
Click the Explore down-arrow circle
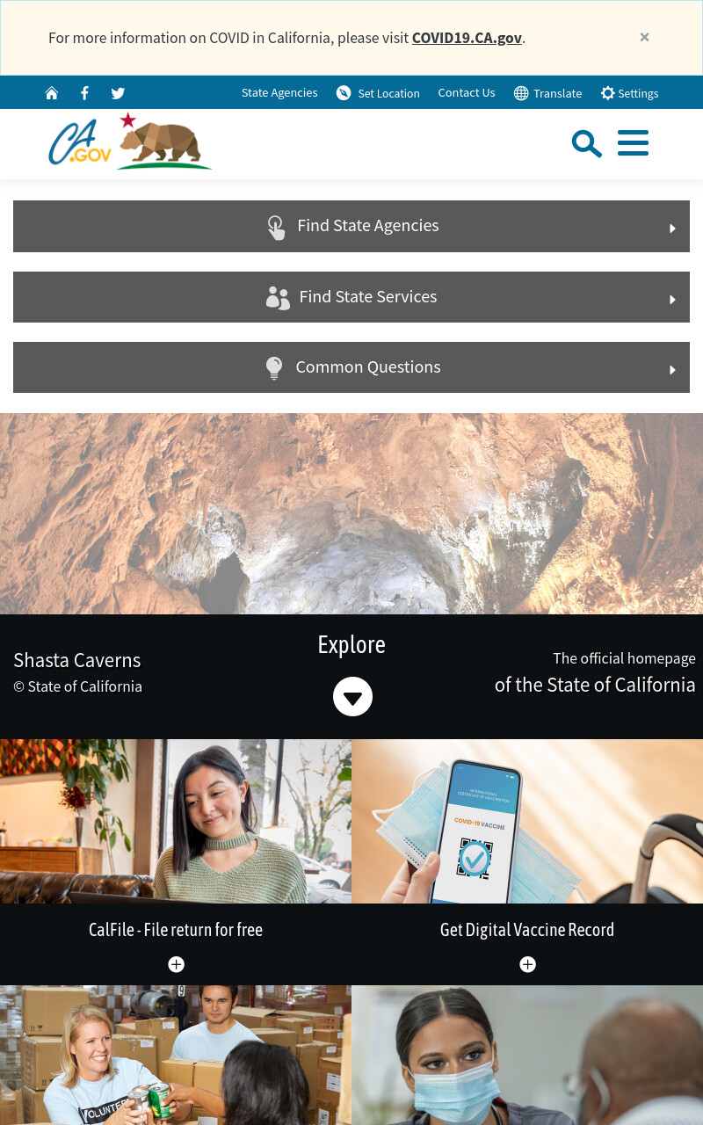(x=352, y=696)
